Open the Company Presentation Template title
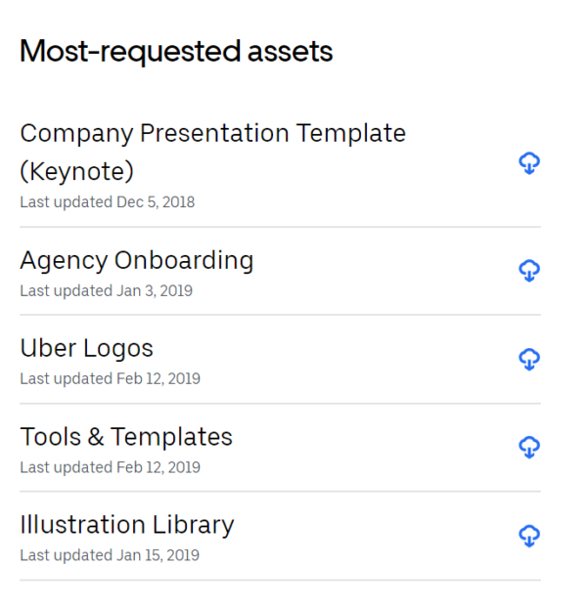Screen dimensions: 587x610 212,133
